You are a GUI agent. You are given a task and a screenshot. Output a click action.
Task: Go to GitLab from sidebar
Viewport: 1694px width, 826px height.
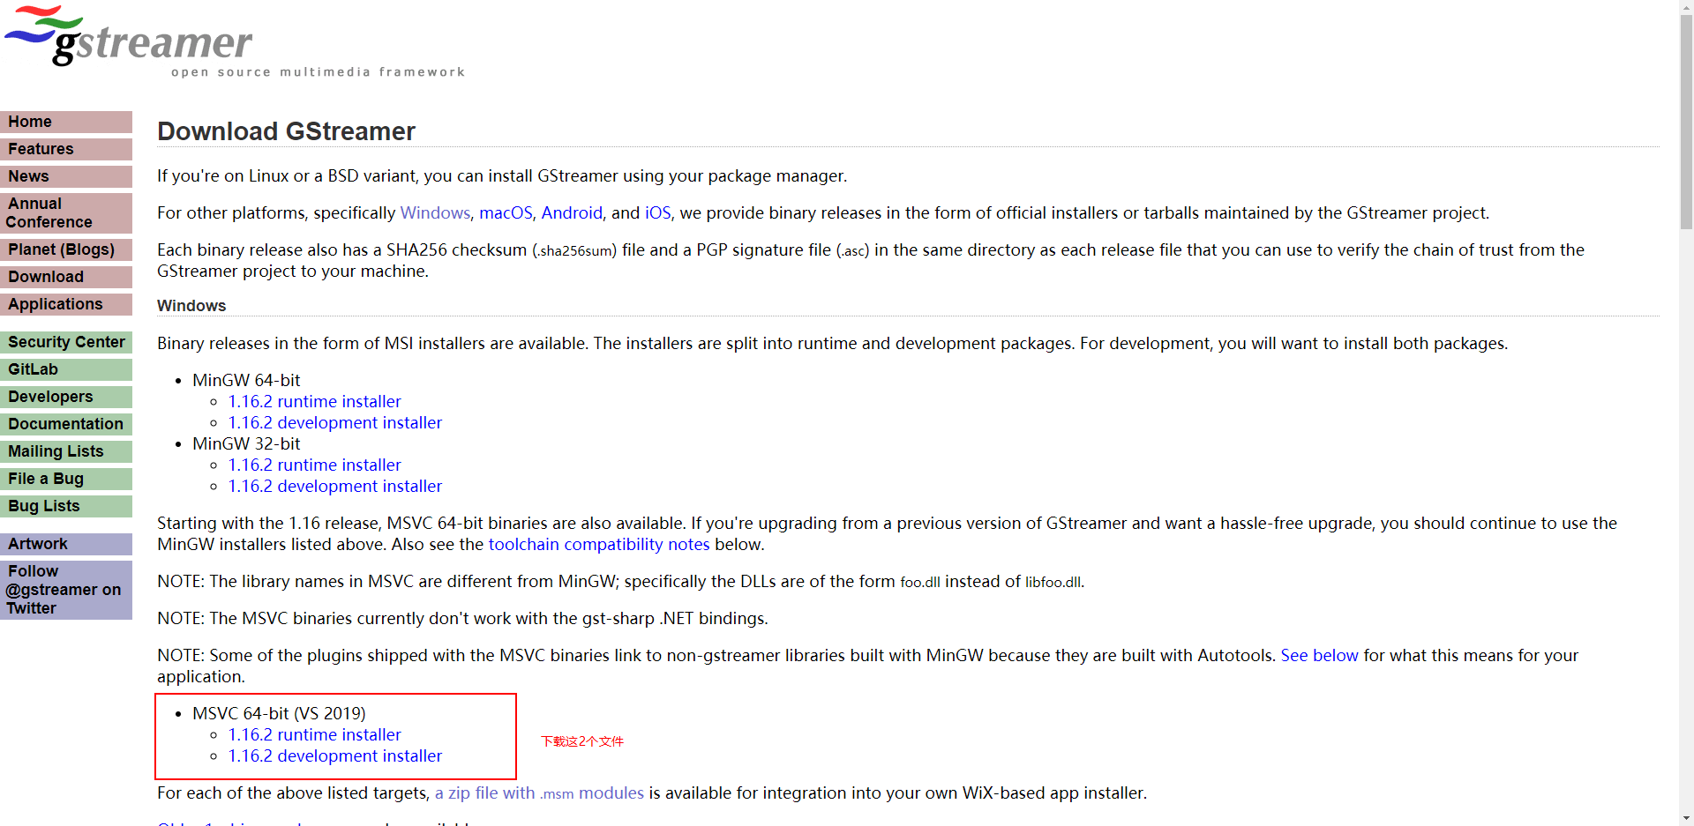coord(66,369)
